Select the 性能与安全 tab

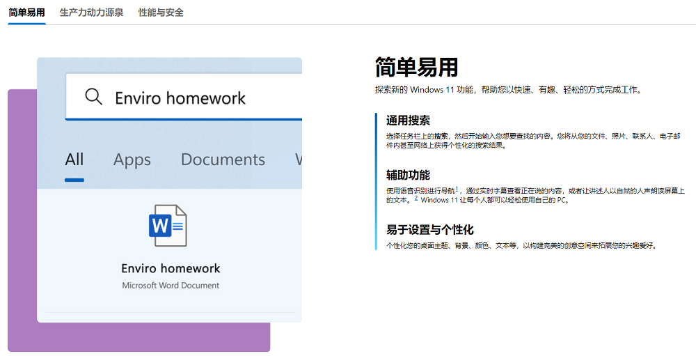tap(161, 13)
